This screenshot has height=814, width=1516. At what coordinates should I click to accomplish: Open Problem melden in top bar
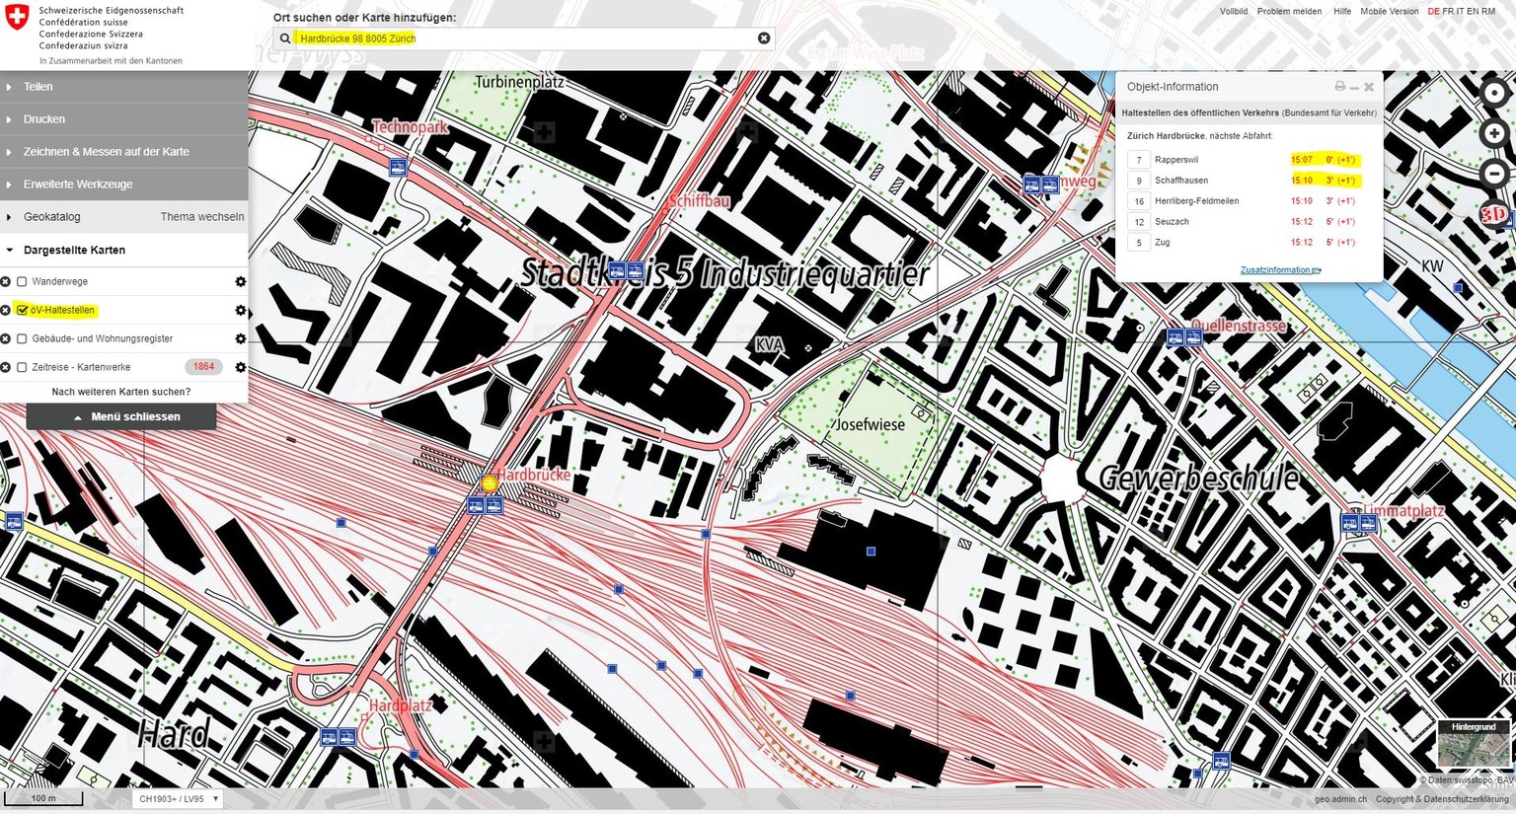[x=1289, y=12]
